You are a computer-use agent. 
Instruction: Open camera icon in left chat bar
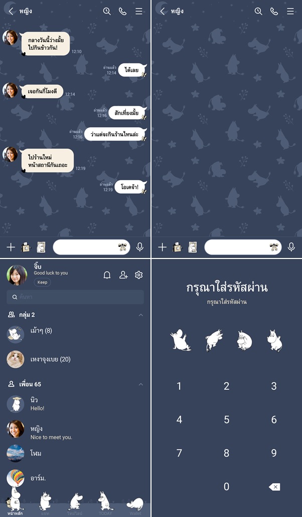(26, 247)
